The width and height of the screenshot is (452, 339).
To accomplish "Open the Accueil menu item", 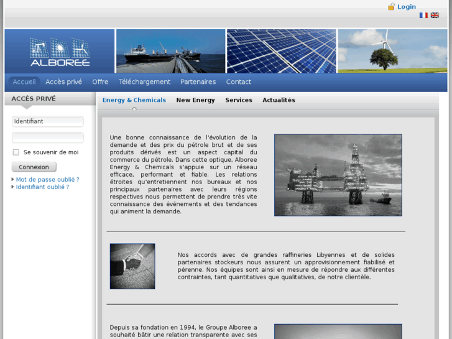I will (24, 82).
